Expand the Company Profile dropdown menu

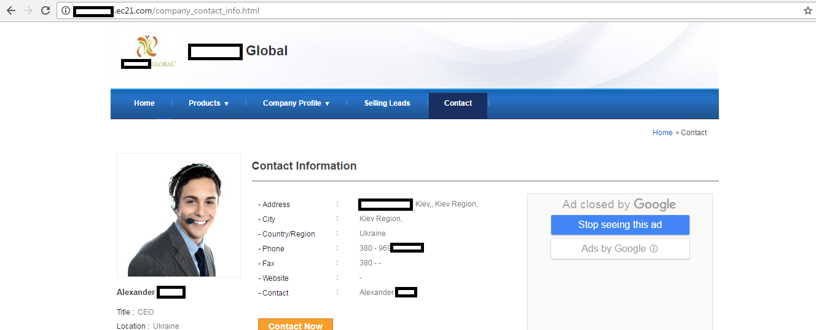tap(296, 103)
